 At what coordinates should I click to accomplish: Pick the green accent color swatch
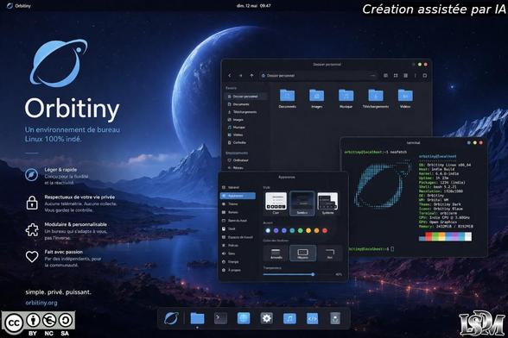301,230
